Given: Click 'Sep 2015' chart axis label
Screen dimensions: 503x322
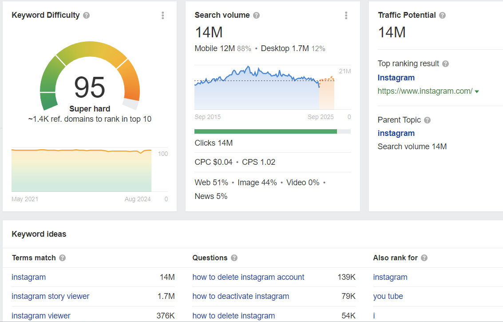Looking at the screenshot, I should click(208, 117).
